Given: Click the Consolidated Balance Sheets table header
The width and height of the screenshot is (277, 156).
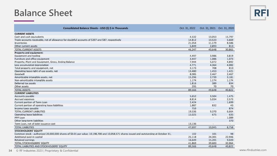Looking at the screenshot, I should click(x=95, y=28).
